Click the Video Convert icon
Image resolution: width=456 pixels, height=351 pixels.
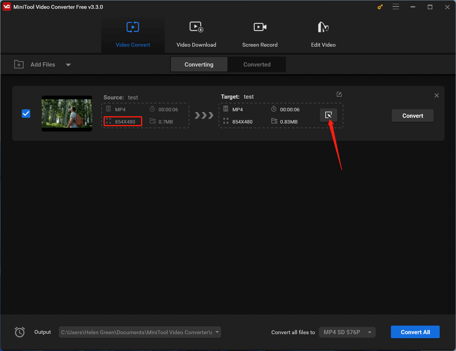pyautogui.click(x=133, y=27)
